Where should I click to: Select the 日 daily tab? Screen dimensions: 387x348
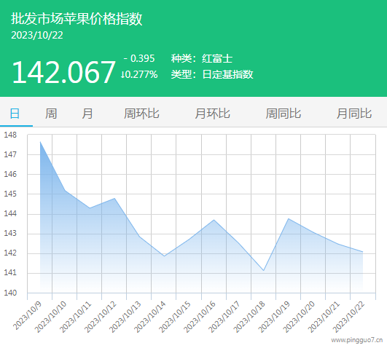(x=15, y=114)
